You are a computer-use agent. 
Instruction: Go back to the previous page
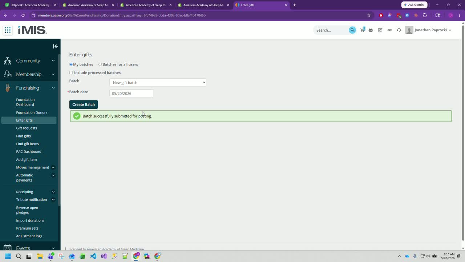pyautogui.click(x=5, y=15)
